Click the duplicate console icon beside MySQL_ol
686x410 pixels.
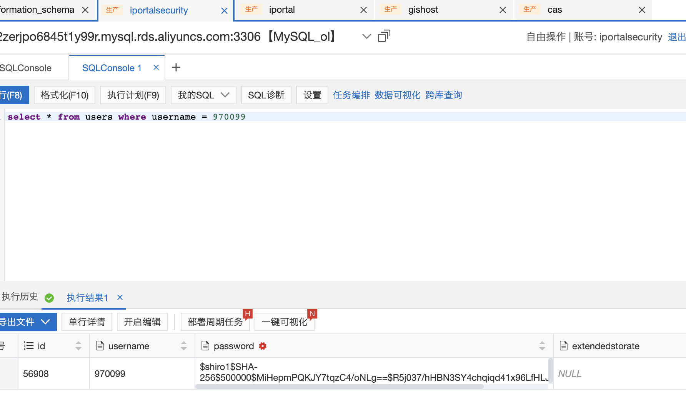pyautogui.click(x=384, y=36)
